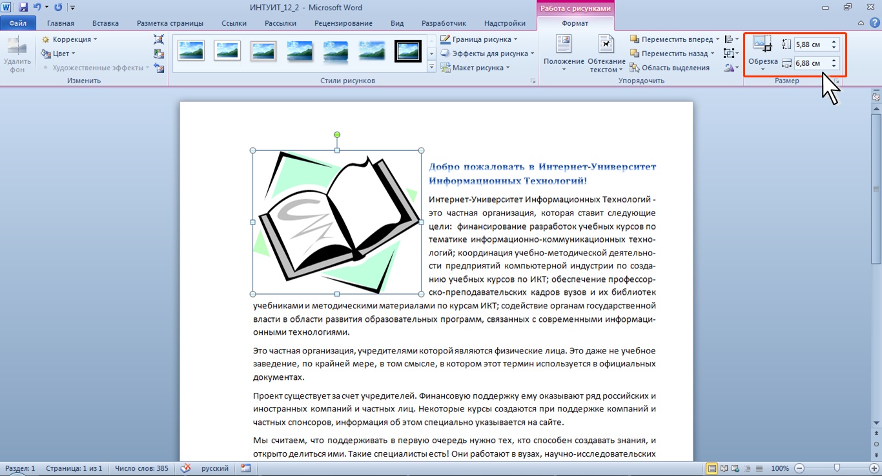Open Word Help question mark icon
Viewport: 882px width, 476px height.
(x=876, y=23)
